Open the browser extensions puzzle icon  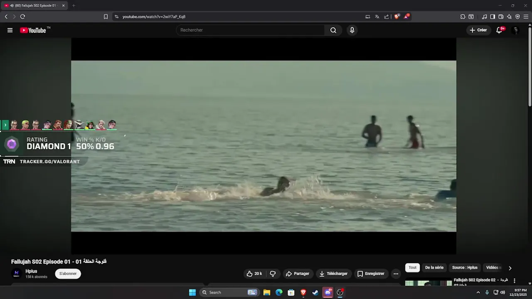(463, 17)
